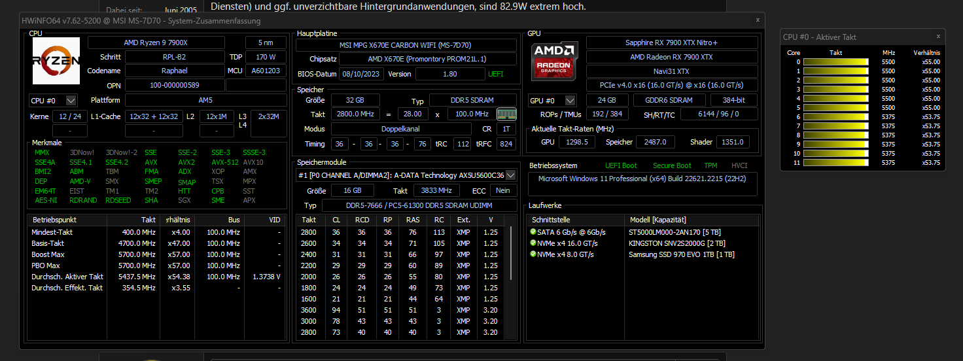
Task: Click the 32 GB memory size value
Action: pyautogui.click(x=355, y=100)
